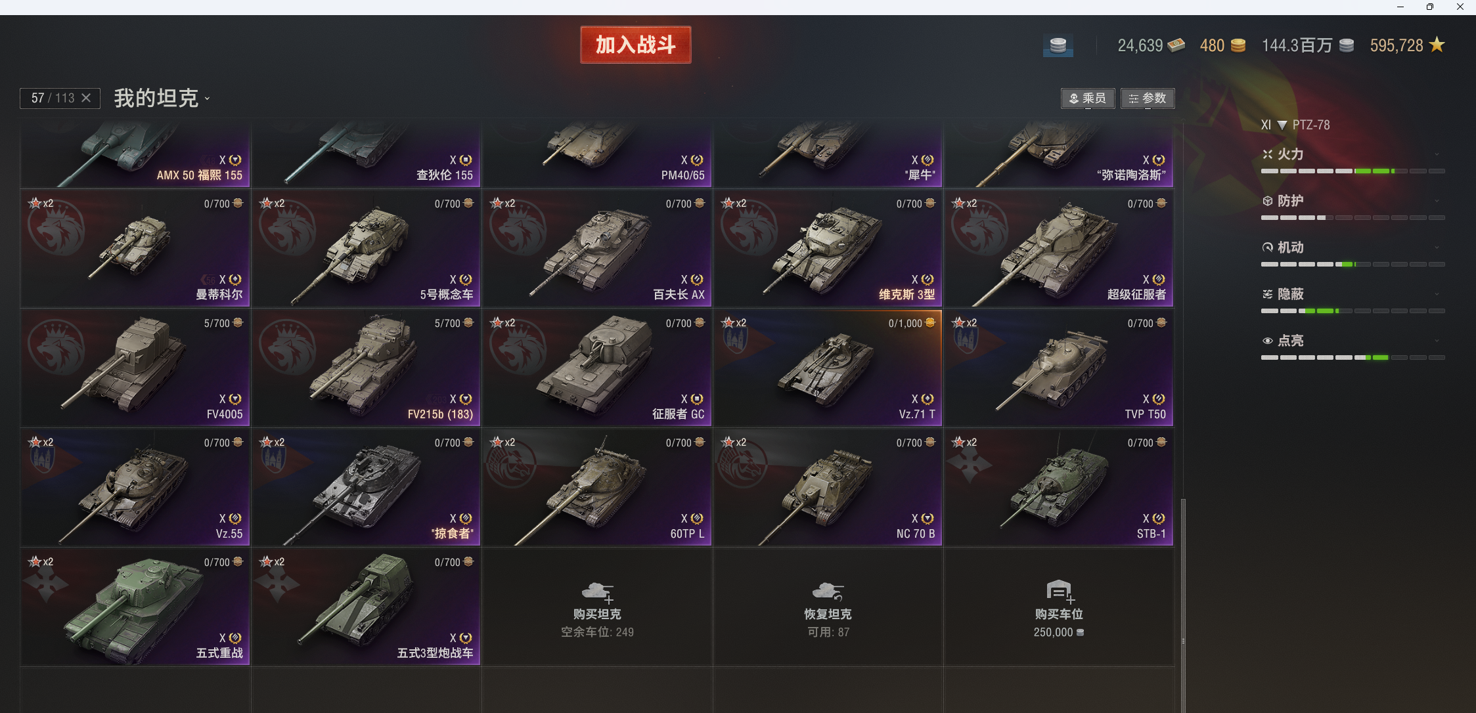This screenshot has width=1476, height=713.
Task: Click the buy tank icon
Action: coord(598,592)
